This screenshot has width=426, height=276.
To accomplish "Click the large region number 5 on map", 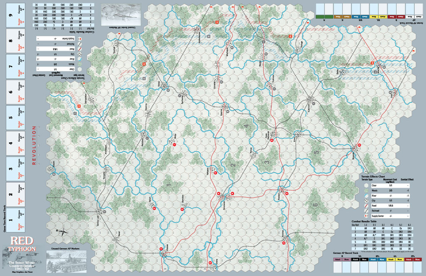I will pyautogui.click(x=317, y=152).
